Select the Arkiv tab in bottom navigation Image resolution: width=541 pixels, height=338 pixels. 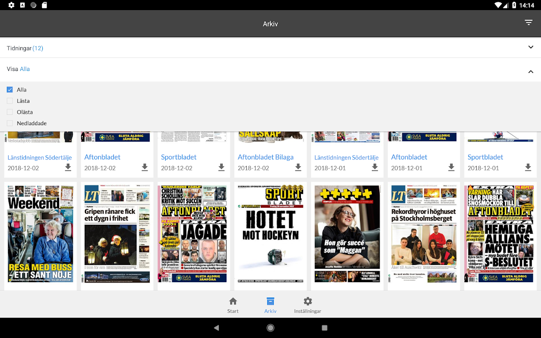[x=270, y=305]
